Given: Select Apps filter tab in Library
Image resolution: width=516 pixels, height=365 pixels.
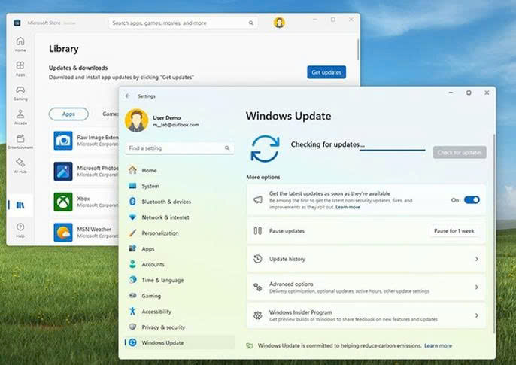Looking at the screenshot, I should 68,114.
